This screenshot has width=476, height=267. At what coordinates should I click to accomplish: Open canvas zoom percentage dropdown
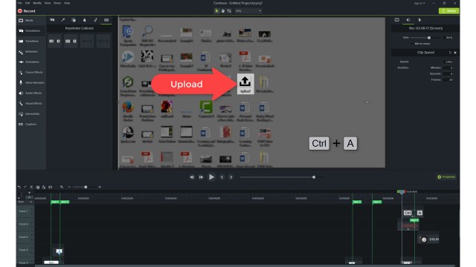tap(248, 11)
